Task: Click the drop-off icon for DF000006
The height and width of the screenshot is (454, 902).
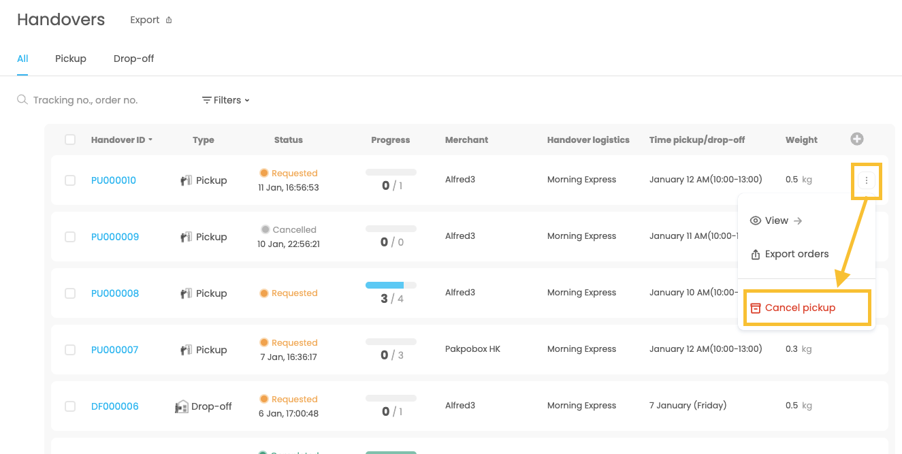Action: pos(181,406)
